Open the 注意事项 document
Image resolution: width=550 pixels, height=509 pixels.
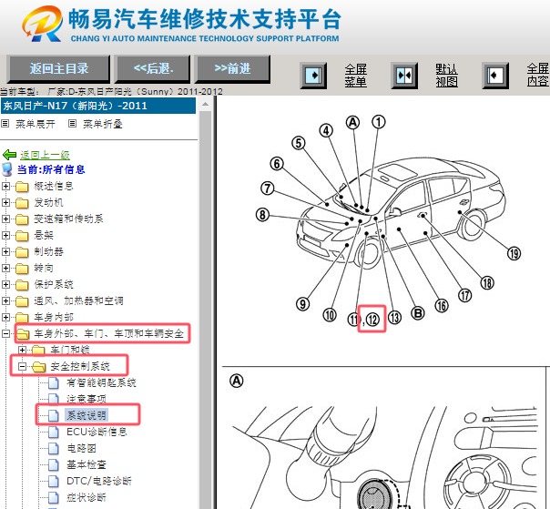(87, 399)
